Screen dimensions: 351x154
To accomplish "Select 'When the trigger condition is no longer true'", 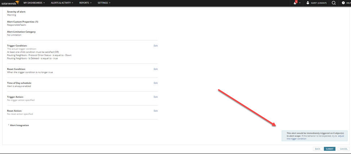I will click(30, 72).
